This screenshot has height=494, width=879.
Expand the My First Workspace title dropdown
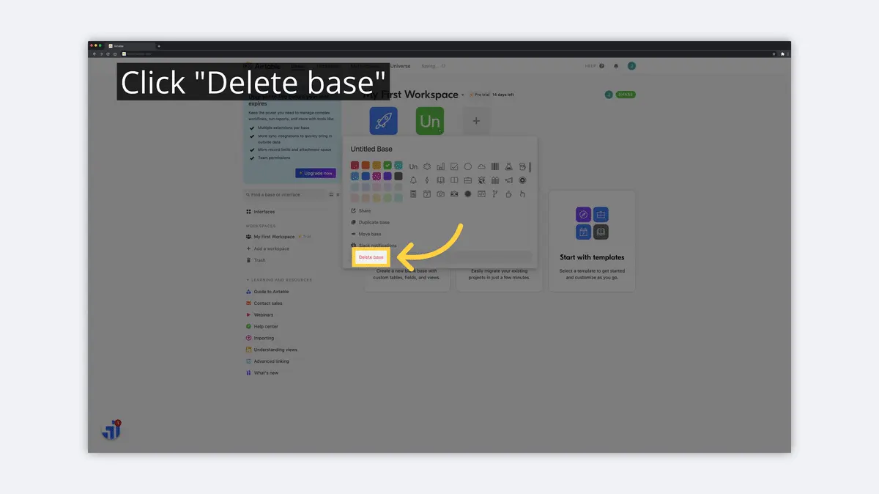[463, 95]
